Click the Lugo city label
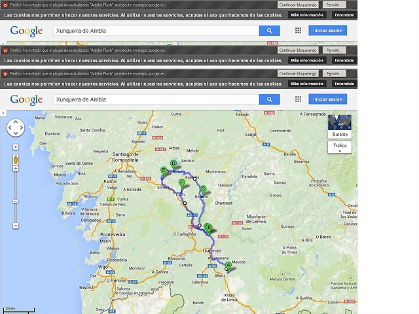 coord(251,135)
